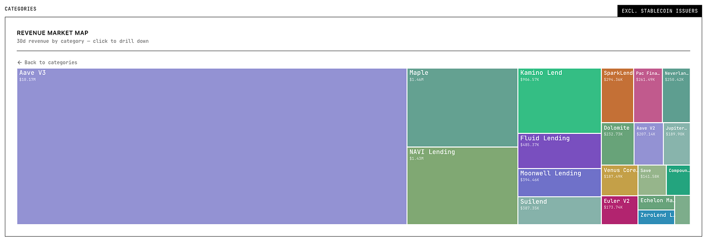Click the Neverland revenue tile
The width and height of the screenshot is (710, 241).
pos(676,95)
